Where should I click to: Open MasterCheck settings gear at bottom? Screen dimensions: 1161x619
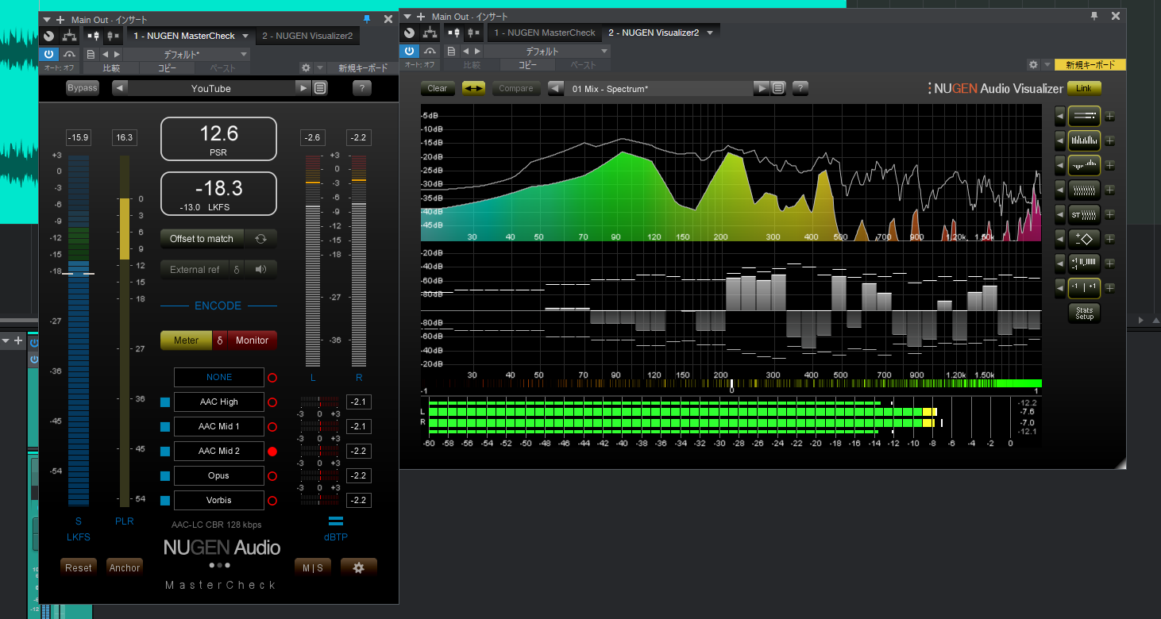pos(359,567)
